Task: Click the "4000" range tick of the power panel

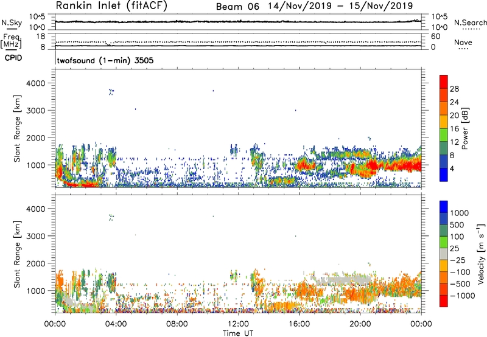Action: coord(36,83)
